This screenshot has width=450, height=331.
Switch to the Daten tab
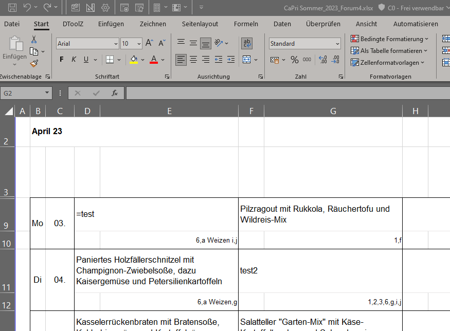282,24
